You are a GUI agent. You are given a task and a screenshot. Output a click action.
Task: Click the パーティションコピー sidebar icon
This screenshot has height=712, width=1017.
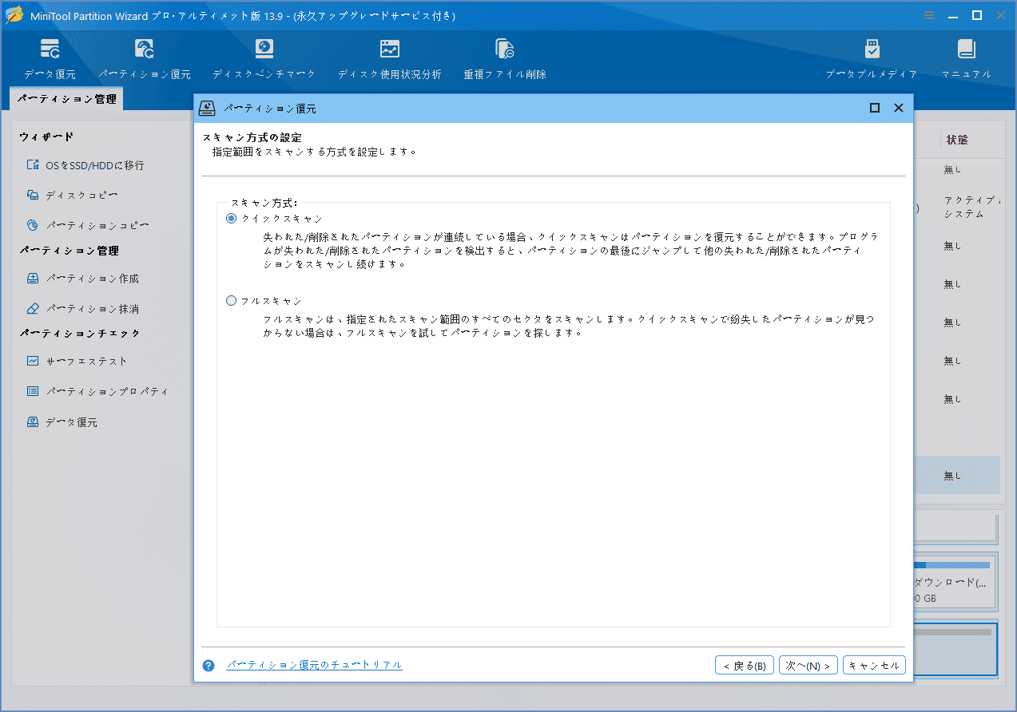point(33,225)
